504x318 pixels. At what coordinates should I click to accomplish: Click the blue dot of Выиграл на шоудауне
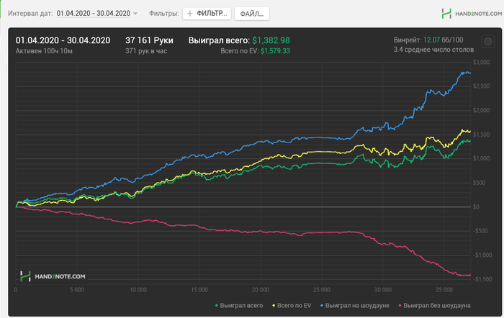pyautogui.click(x=322, y=306)
